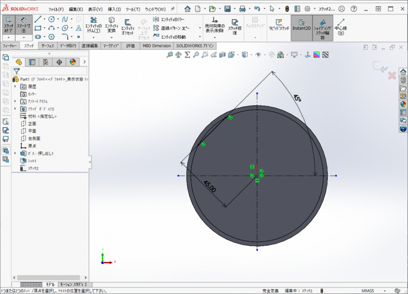Click the Edit Appearance color ball icon
Screen dimensions: 408x294
(x=280, y=55)
